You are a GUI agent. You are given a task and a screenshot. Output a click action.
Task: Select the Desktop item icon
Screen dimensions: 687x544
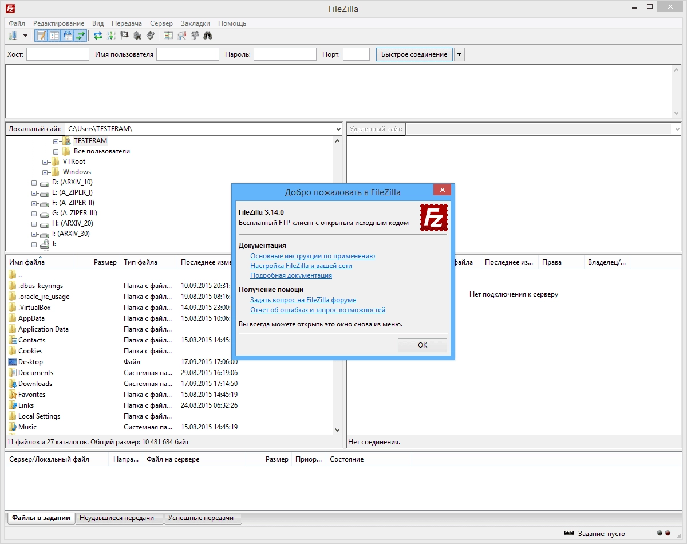(x=13, y=362)
